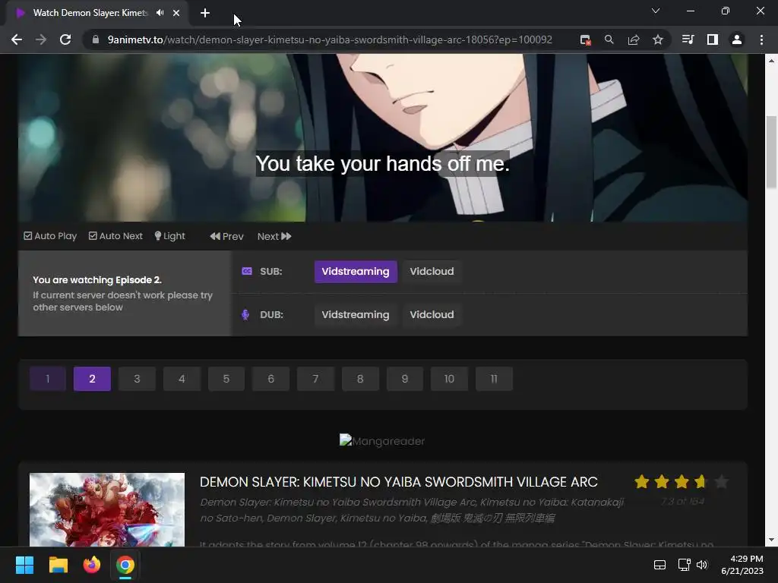The image size is (778, 583).
Task: Go back to the previous page
Action: tap(17, 39)
